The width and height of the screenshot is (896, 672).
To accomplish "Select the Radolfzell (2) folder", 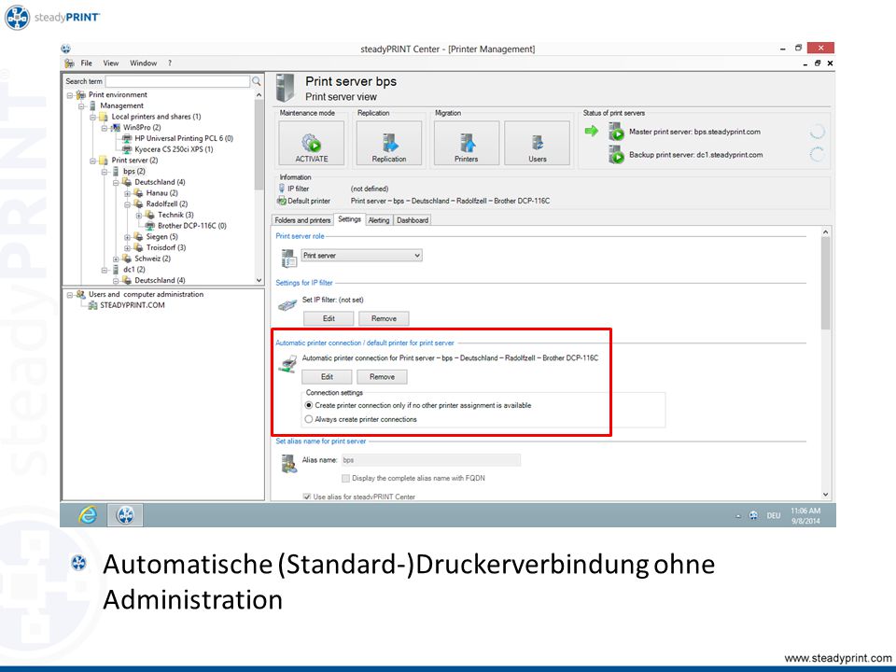I will (167, 204).
